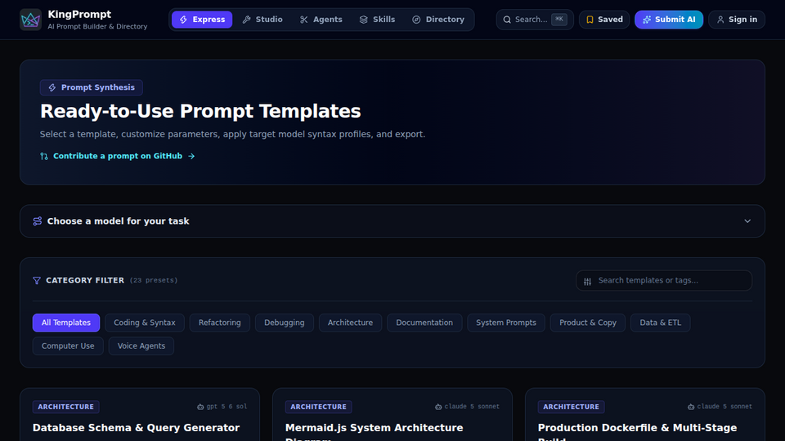Open the Agents tab

(x=321, y=20)
